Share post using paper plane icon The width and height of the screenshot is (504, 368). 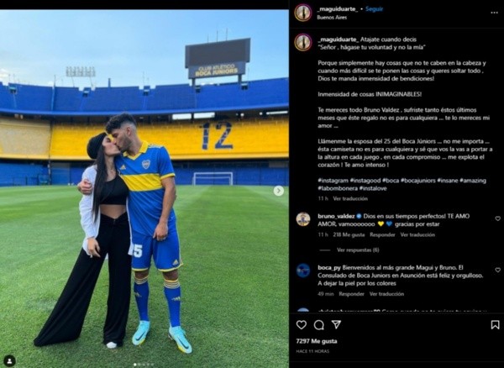[x=336, y=324]
